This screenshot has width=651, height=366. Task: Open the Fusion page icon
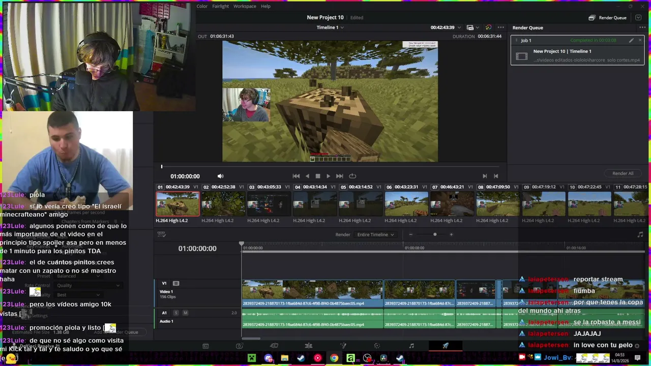(309, 346)
